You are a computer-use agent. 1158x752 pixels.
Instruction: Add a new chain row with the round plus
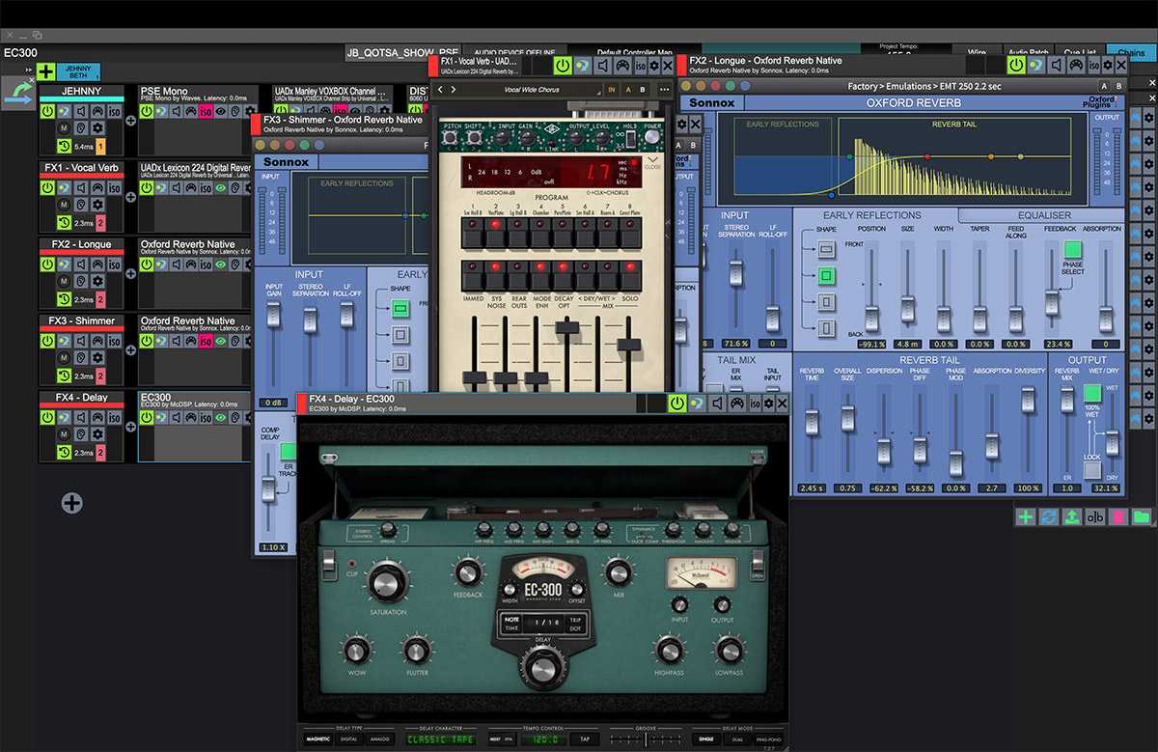click(x=72, y=502)
